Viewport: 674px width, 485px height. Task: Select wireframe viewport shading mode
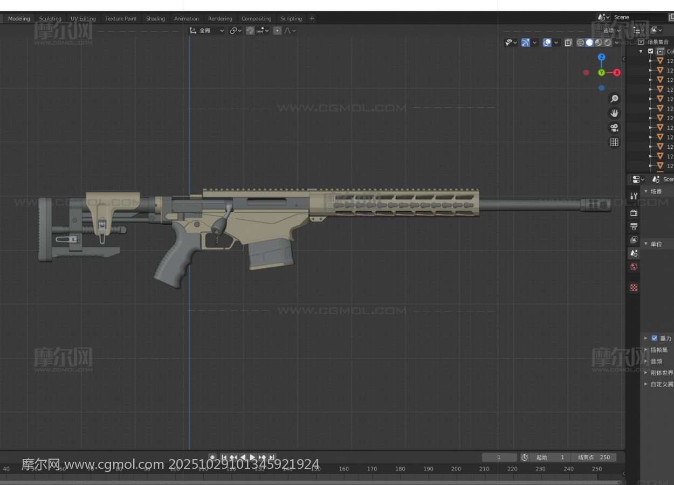point(580,43)
